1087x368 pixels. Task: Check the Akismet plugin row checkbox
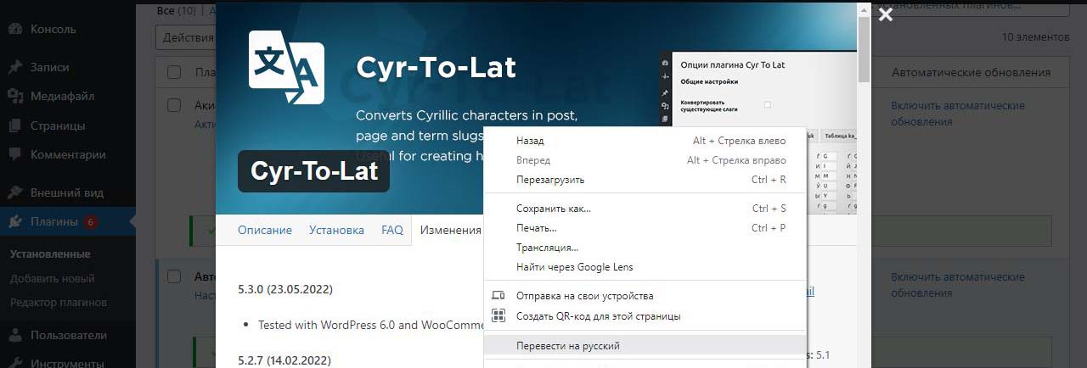coord(174,106)
